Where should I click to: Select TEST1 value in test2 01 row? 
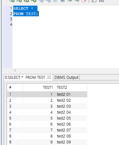[x=39, y=94]
